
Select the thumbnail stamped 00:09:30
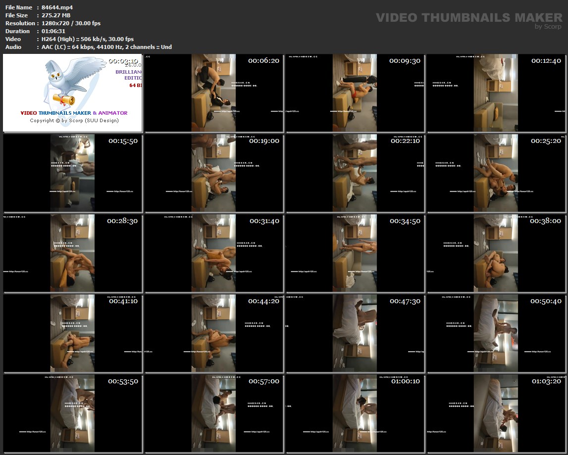[355, 93]
